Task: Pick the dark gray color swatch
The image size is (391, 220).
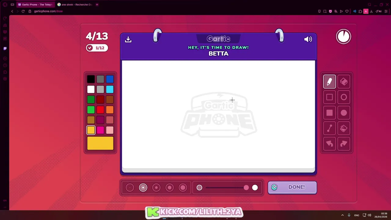Action: 100,79
